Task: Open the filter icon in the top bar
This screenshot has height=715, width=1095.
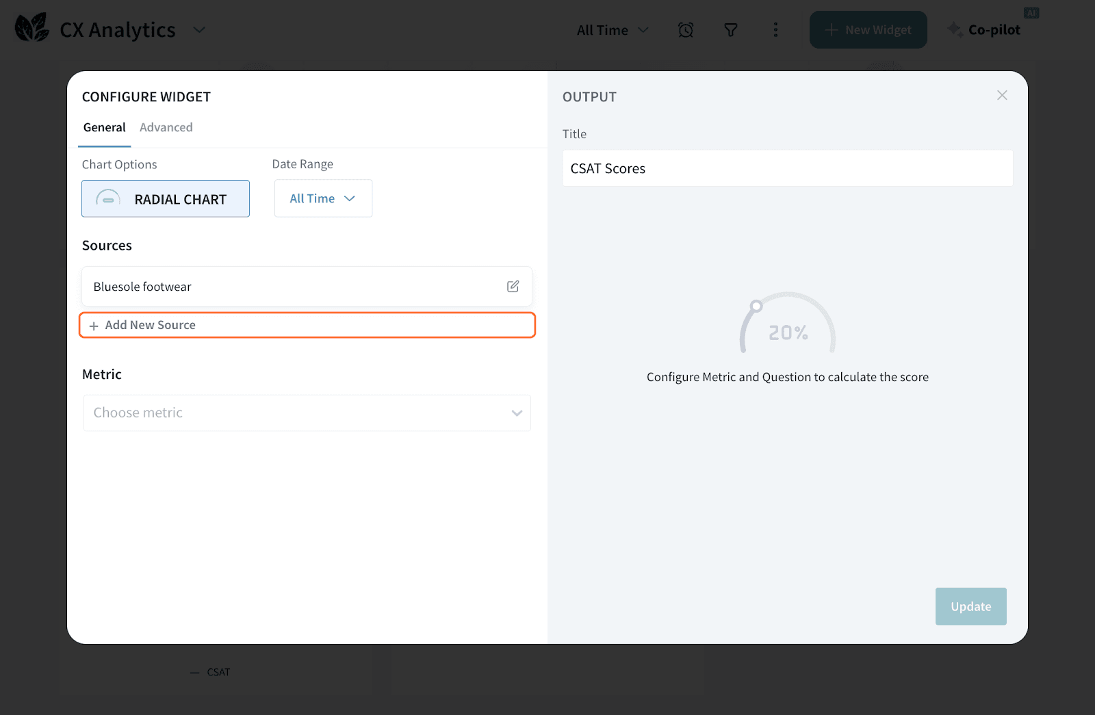Action: tap(730, 29)
